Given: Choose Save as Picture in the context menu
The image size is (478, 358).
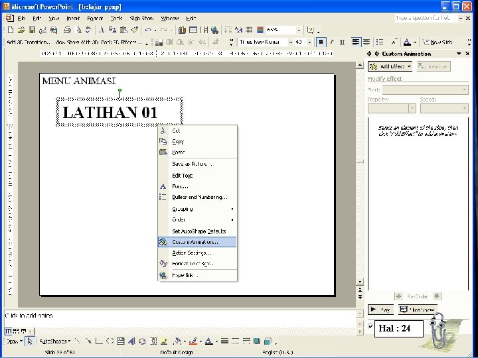Looking at the screenshot, I should click(197, 164).
